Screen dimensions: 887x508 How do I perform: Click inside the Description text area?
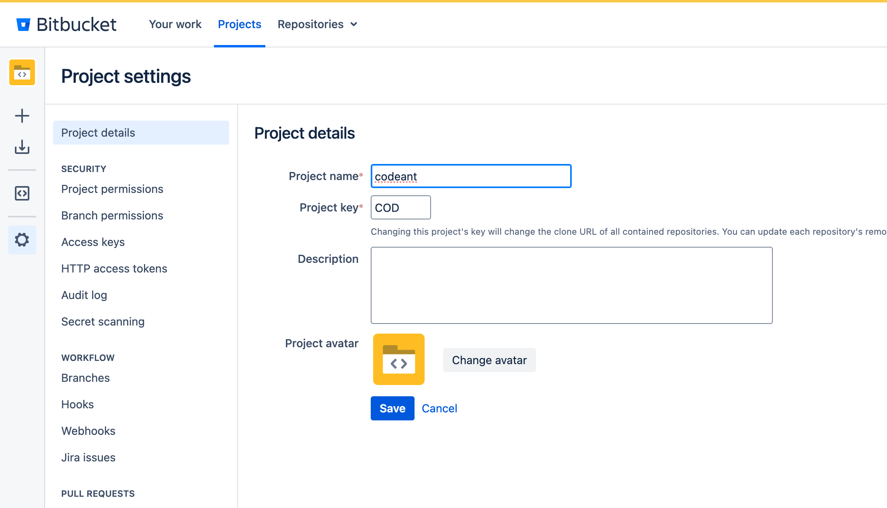(x=571, y=285)
